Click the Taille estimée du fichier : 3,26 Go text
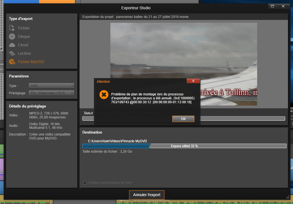Viewport: 293px width, 204px height. point(107,152)
